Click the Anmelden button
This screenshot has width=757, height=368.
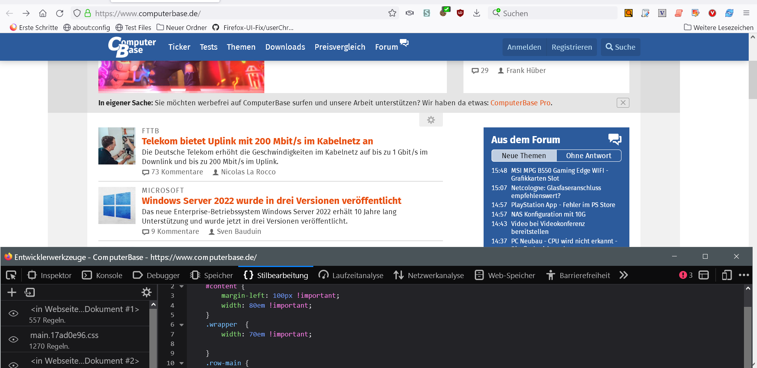(x=524, y=47)
